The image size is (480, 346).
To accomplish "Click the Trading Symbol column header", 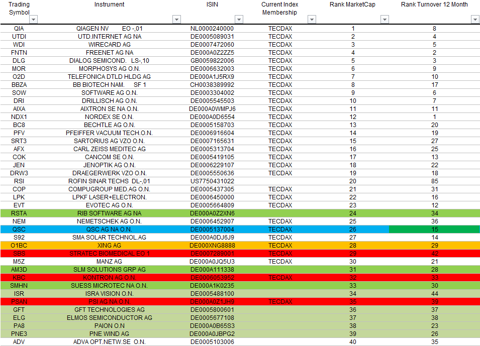I will (19, 8).
